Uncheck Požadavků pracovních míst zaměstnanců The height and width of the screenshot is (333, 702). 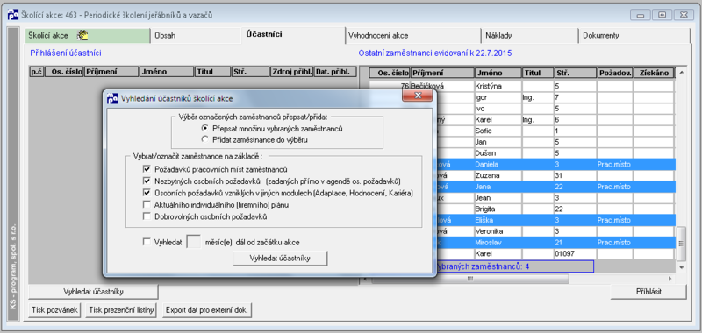click(x=147, y=169)
